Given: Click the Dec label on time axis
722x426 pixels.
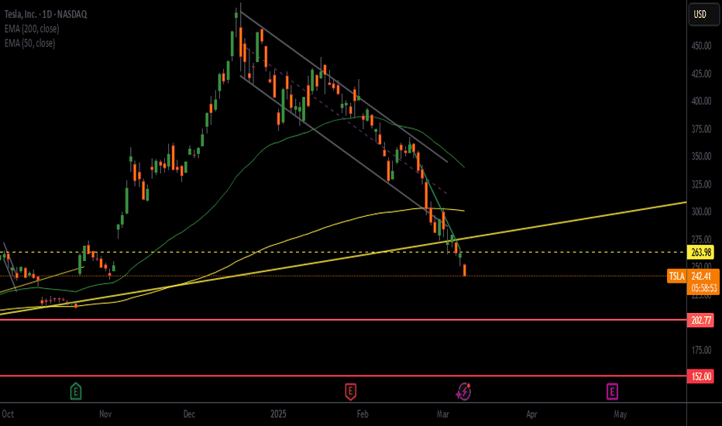Looking at the screenshot, I should point(189,414).
